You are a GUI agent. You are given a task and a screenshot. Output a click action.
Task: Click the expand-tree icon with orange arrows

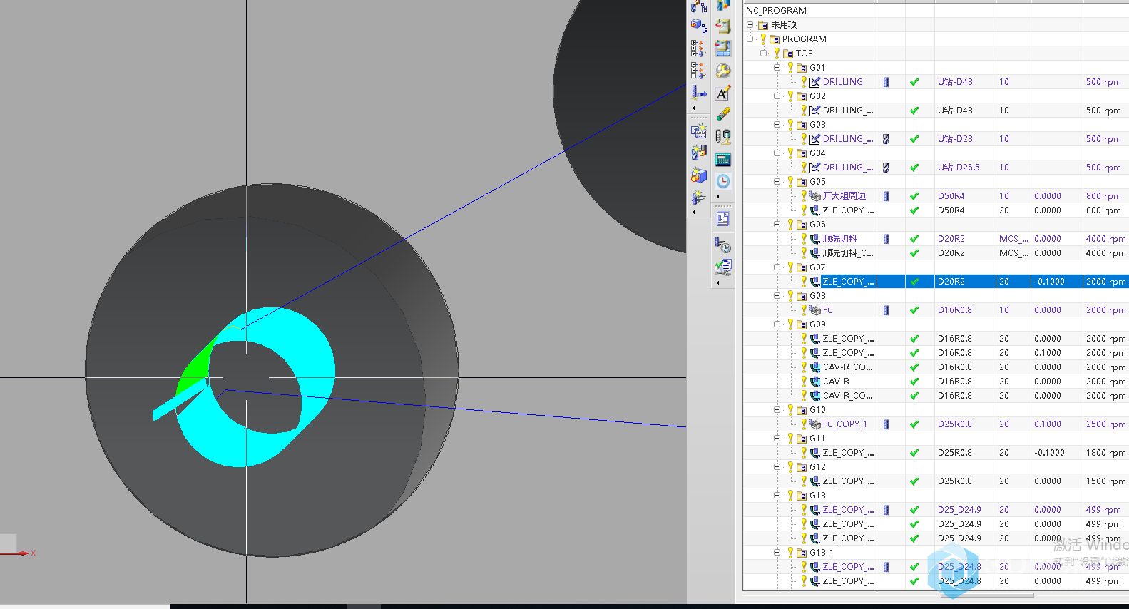pyautogui.click(x=699, y=48)
